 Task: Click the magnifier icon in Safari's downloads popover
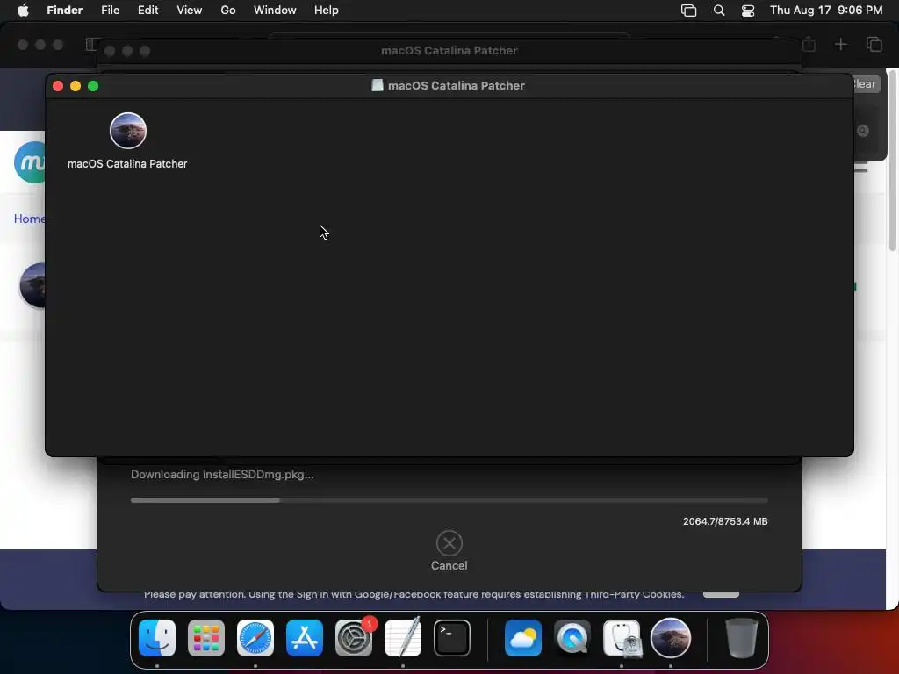click(x=863, y=132)
